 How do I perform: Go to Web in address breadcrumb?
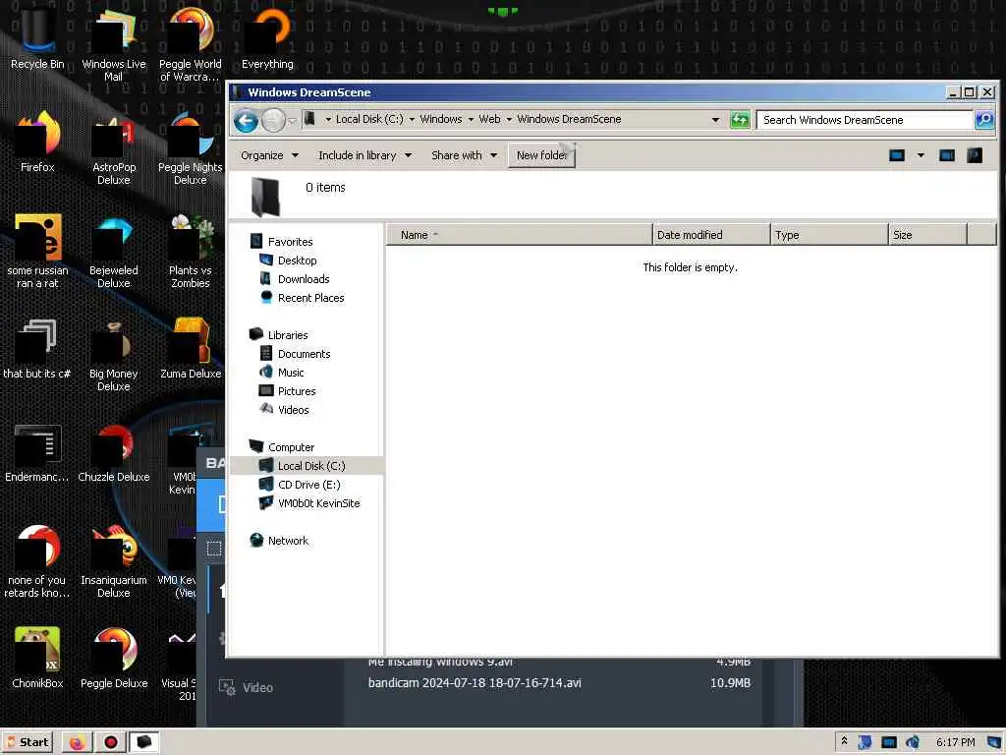(x=489, y=119)
